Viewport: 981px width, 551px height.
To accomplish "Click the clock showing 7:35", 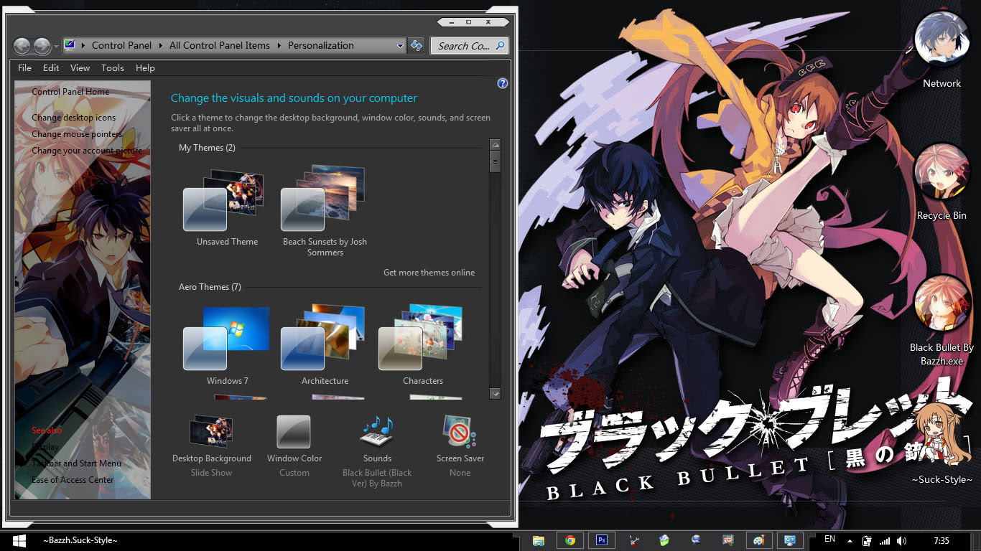I will [x=942, y=541].
